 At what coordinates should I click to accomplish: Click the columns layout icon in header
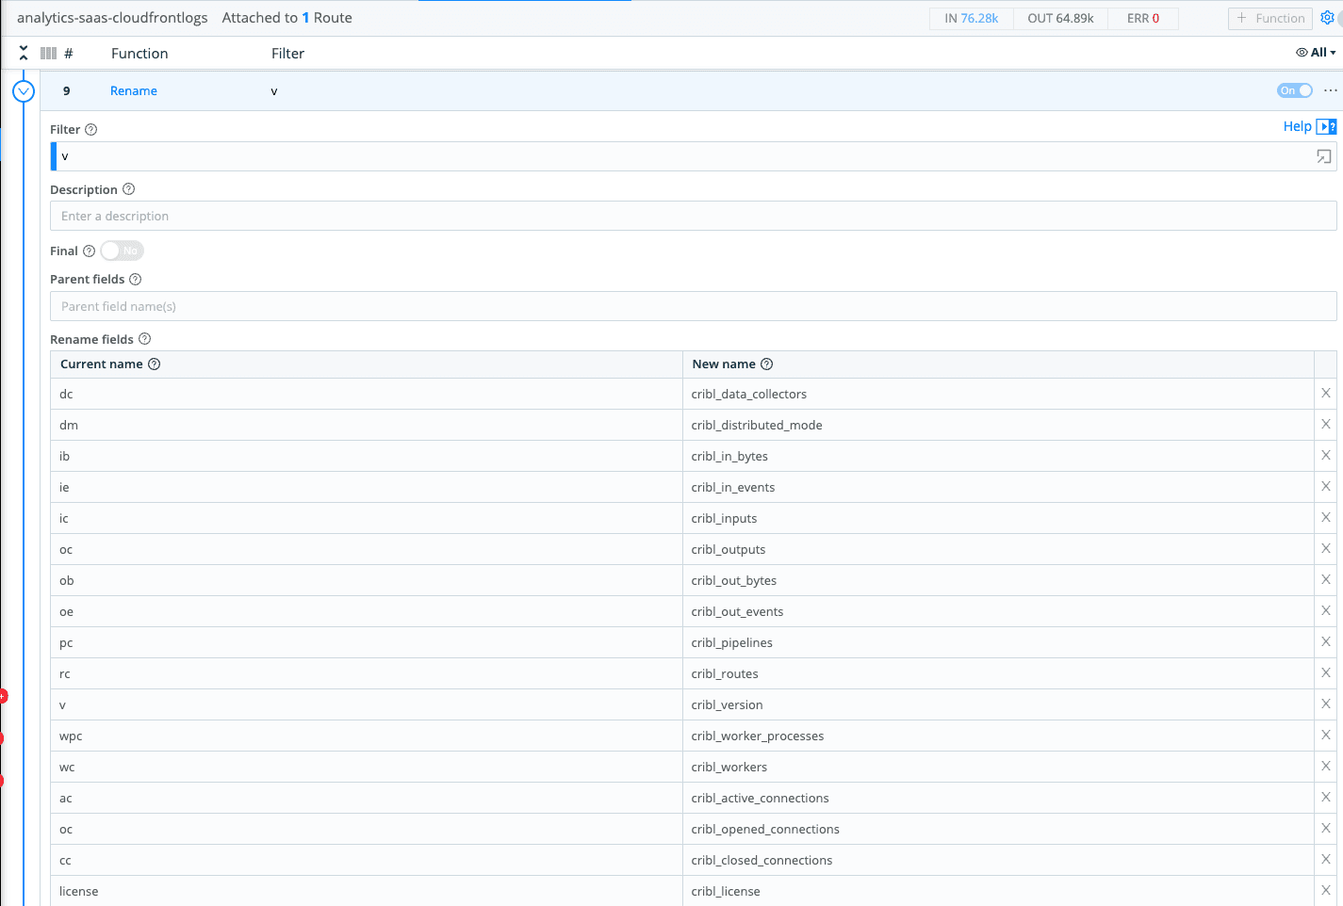(48, 54)
